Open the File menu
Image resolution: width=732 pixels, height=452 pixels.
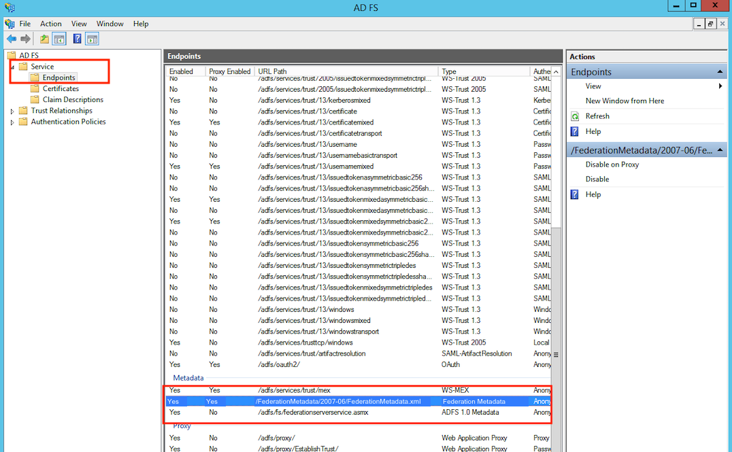[x=24, y=23]
